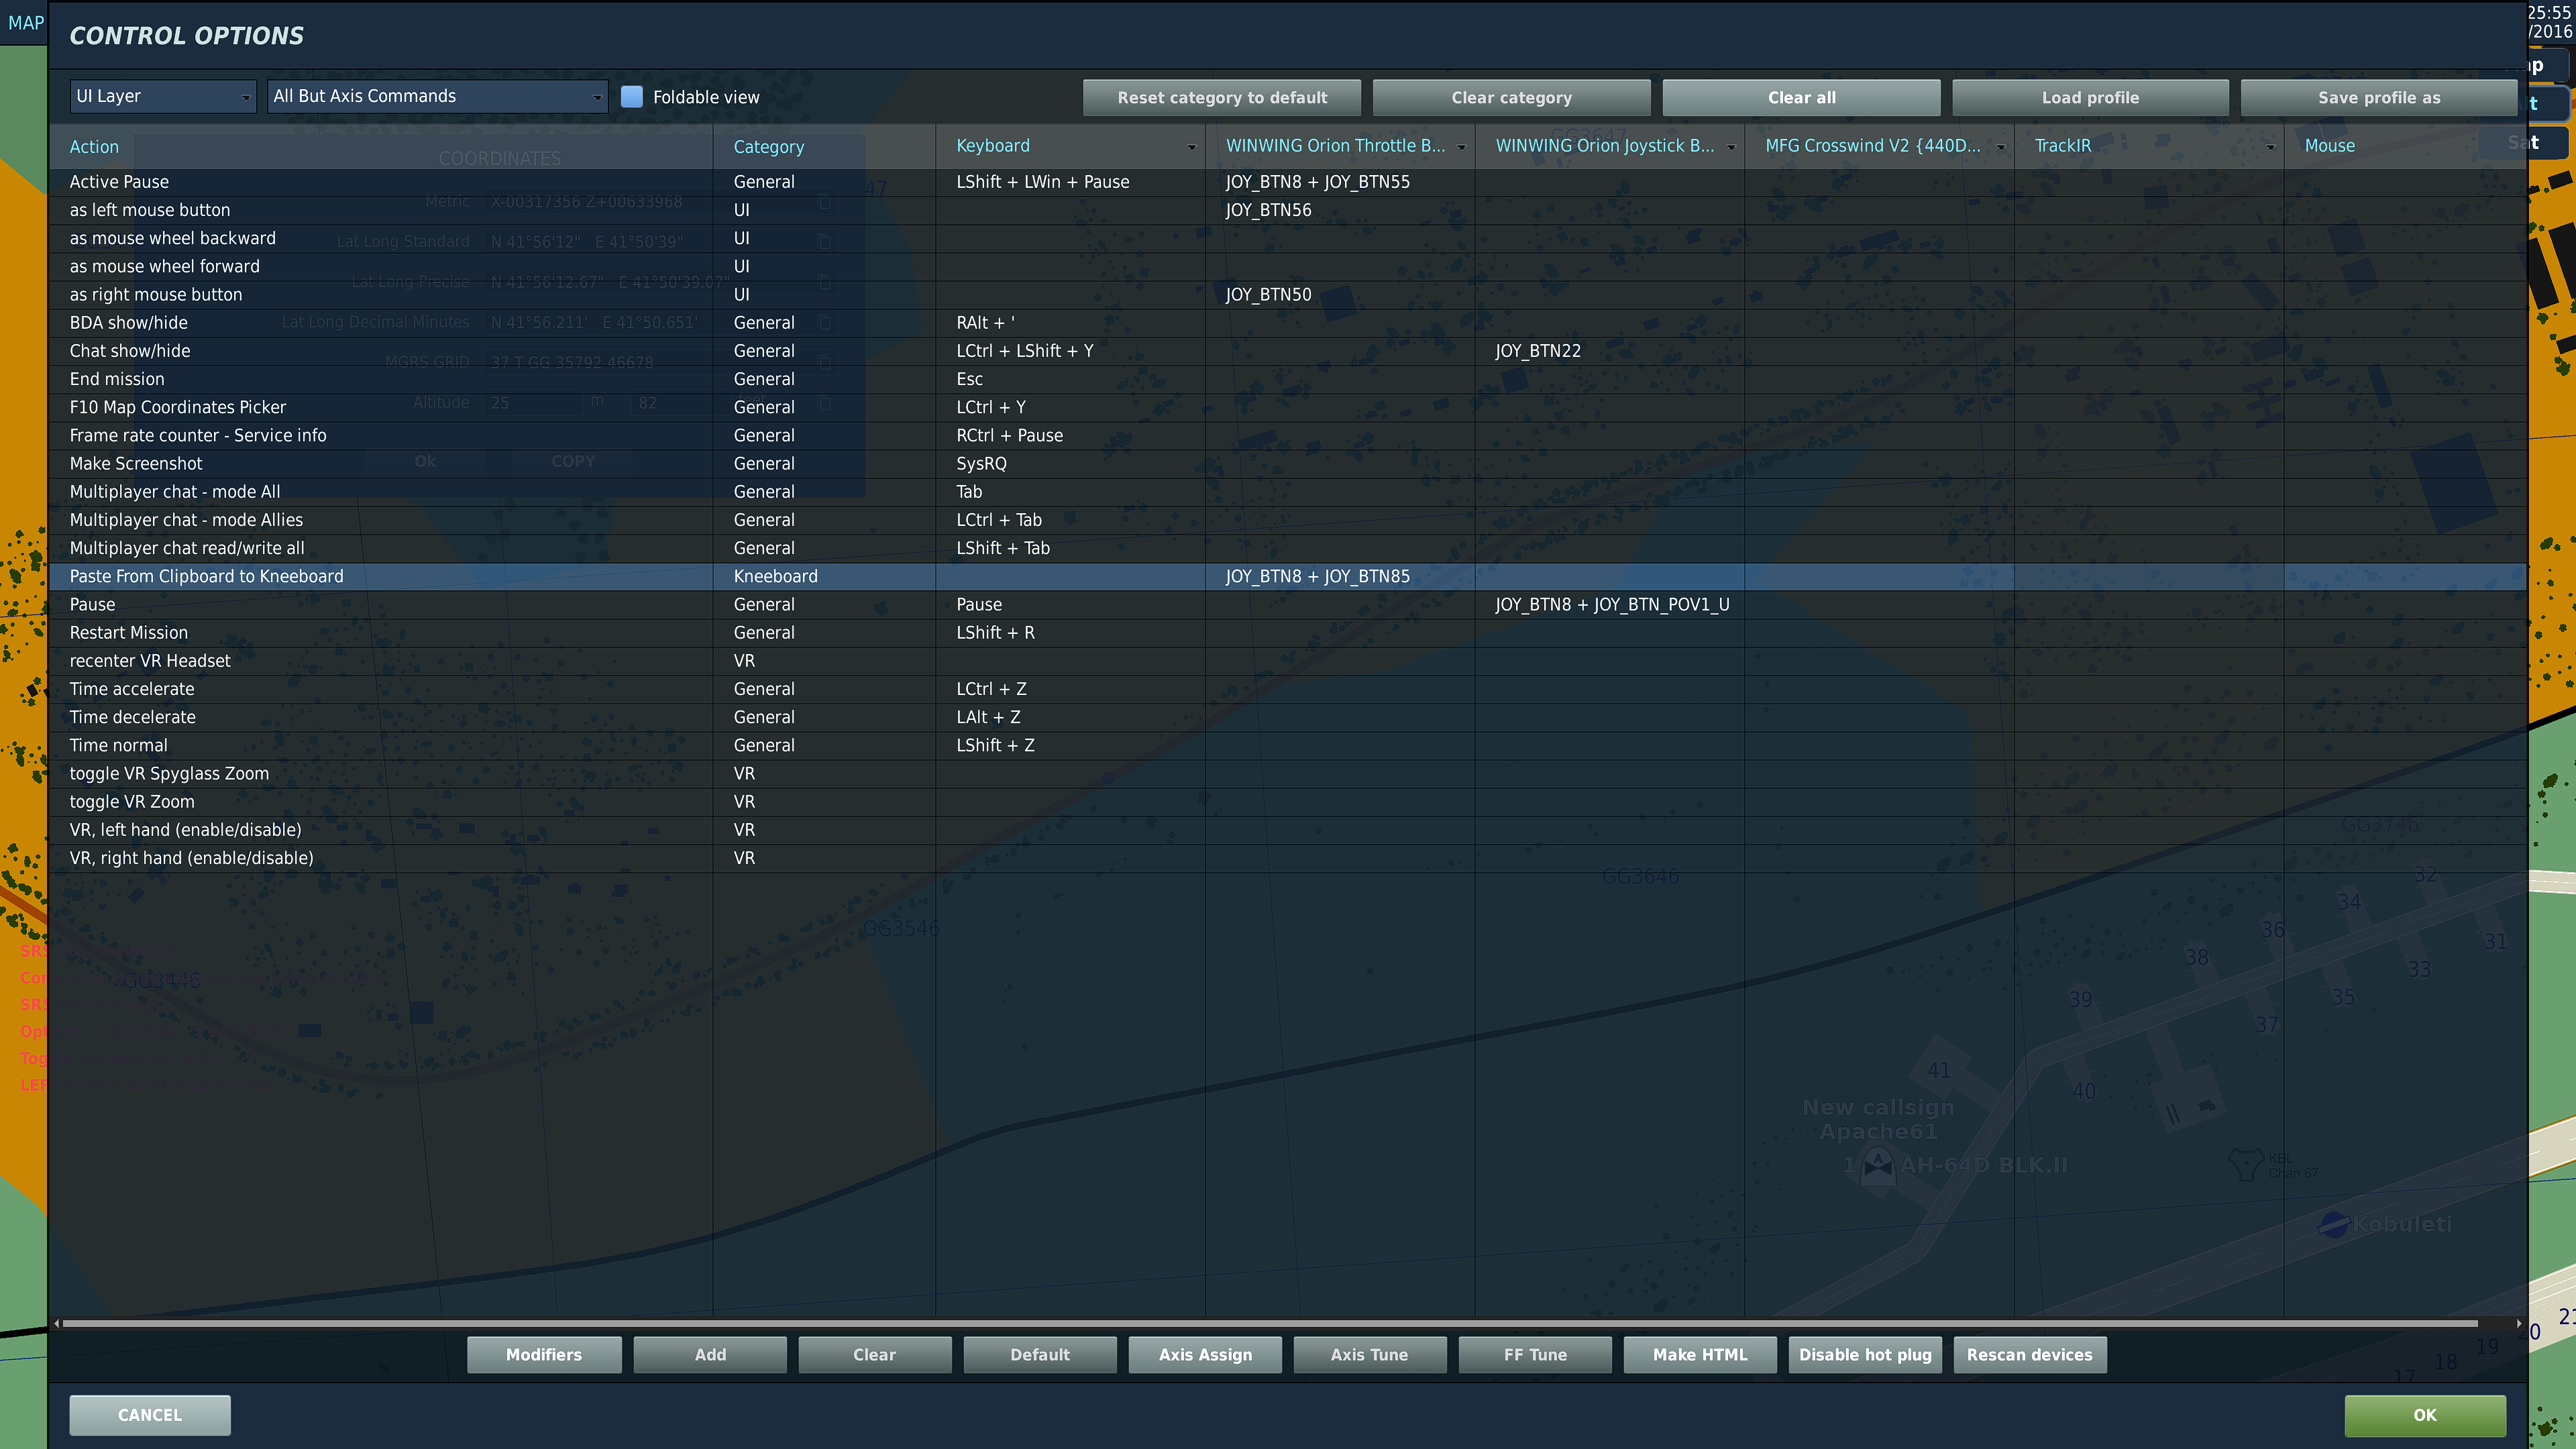
Task: Click the bottom Clear button
Action: 875,1355
